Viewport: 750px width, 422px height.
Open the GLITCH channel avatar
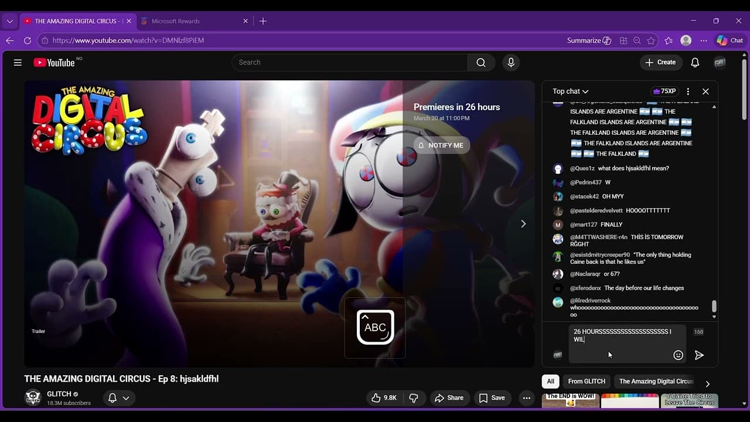(33, 397)
